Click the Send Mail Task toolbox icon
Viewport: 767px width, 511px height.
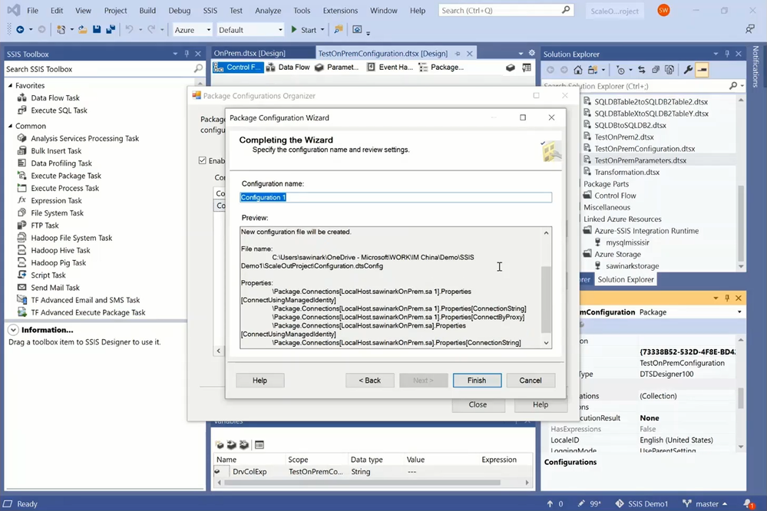pyautogui.click(x=22, y=288)
